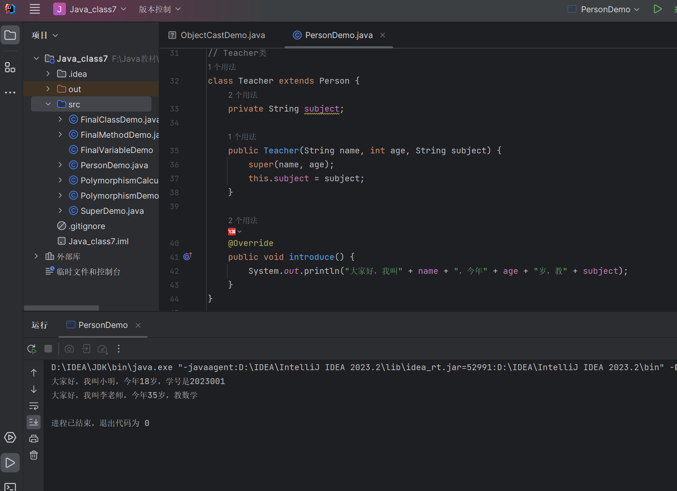The height and width of the screenshot is (491, 677).
Task: Open the Terminal tool window
Action: (10, 486)
